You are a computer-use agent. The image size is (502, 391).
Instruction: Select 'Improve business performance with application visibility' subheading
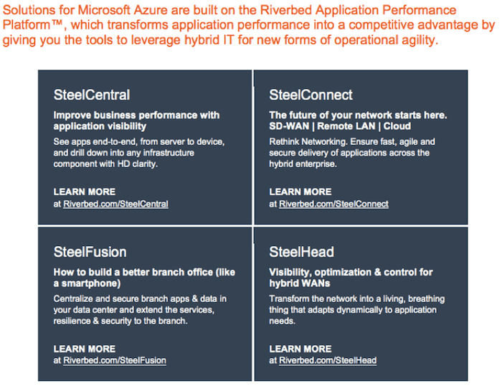click(x=136, y=121)
